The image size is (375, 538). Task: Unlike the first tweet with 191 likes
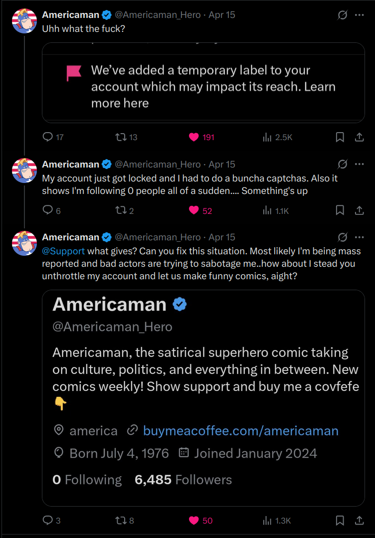pyautogui.click(x=194, y=137)
